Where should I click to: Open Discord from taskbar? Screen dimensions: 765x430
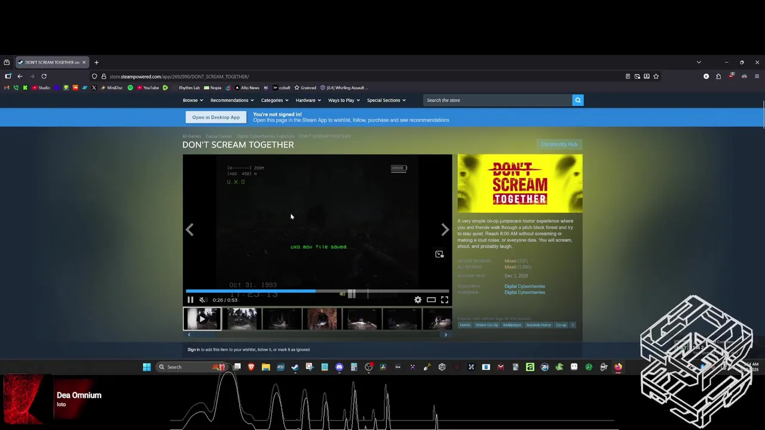[x=339, y=367]
